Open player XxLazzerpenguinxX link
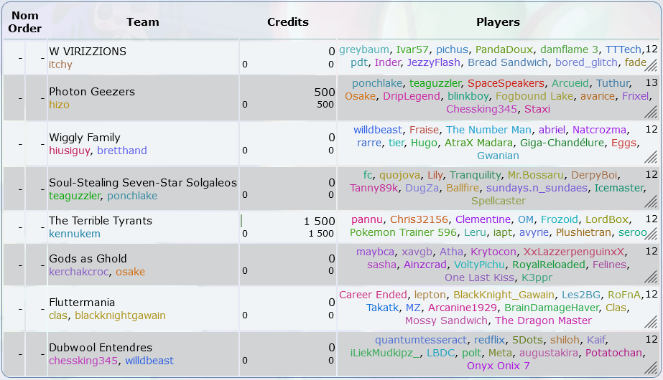This screenshot has height=380, width=663. pos(574,252)
